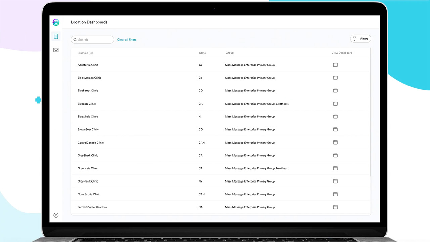Open the Messages envelope icon in sidebar

(x=56, y=50)
